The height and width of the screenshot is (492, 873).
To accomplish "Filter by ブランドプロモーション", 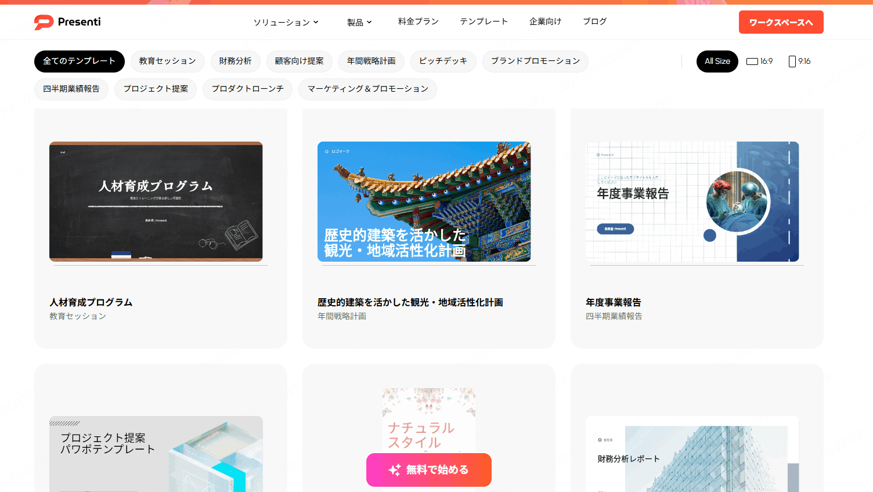I will (x=535, y=61).
